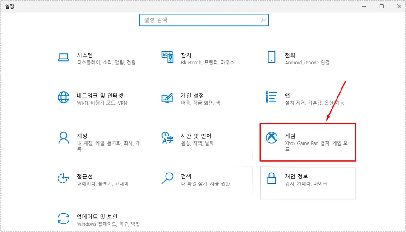Viewport: 406px width, 232px height.
Task: Click the text 'Wi-Fi, 비행기 모드, VPN'
Action: click(102, 103)
